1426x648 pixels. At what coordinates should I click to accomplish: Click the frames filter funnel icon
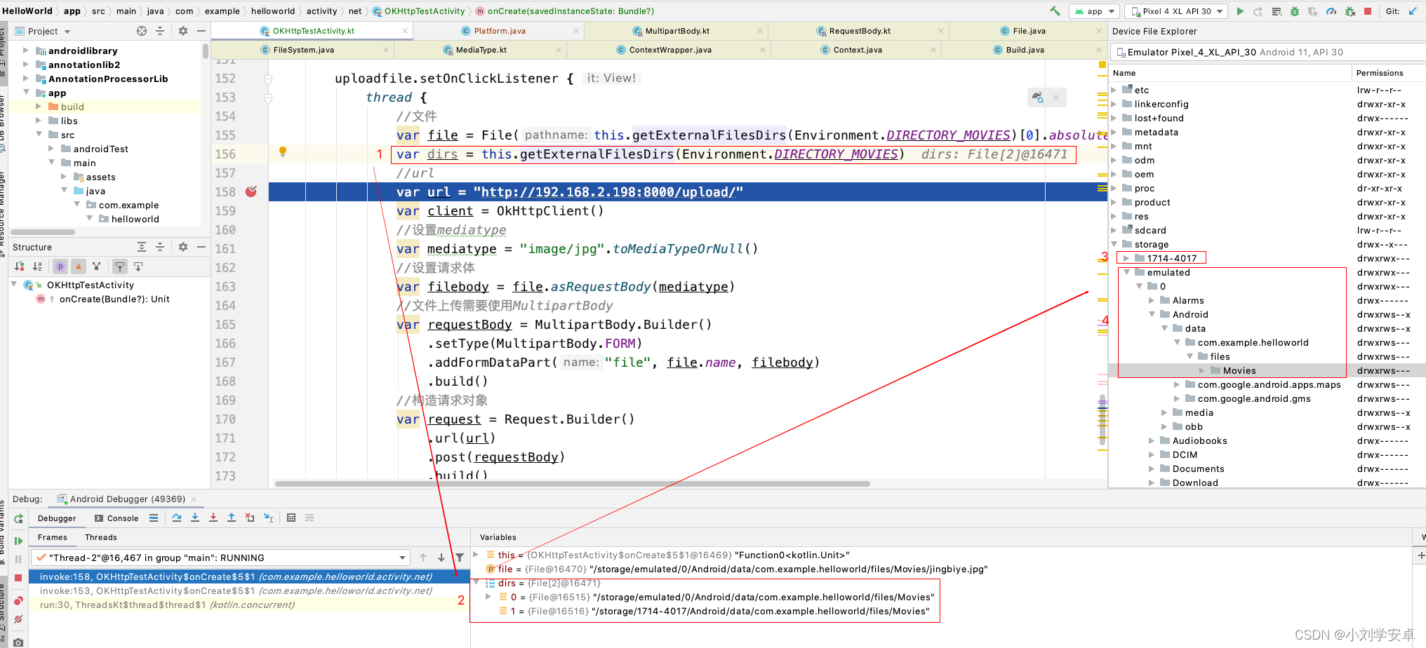click(460, 558)
